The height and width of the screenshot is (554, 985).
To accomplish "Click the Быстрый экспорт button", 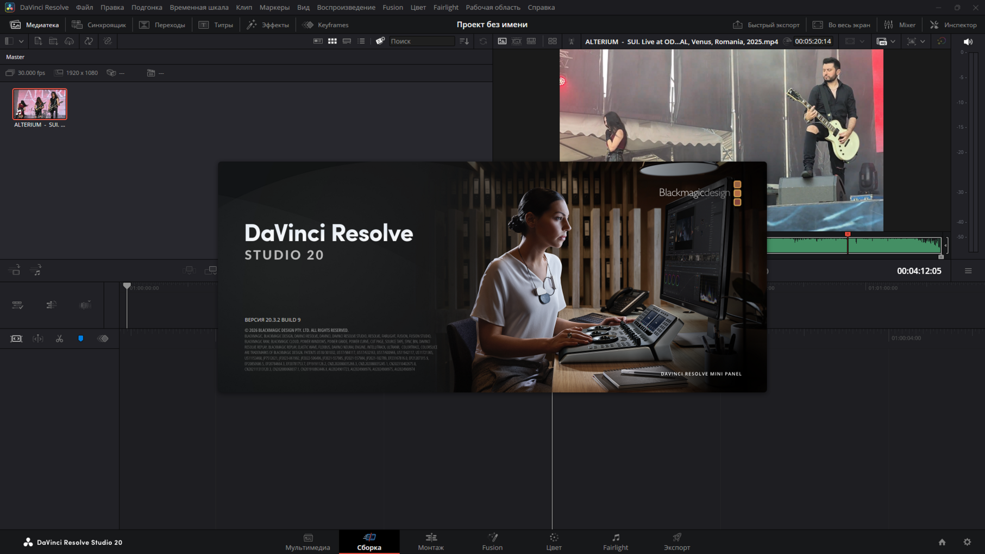I will 766,25.
